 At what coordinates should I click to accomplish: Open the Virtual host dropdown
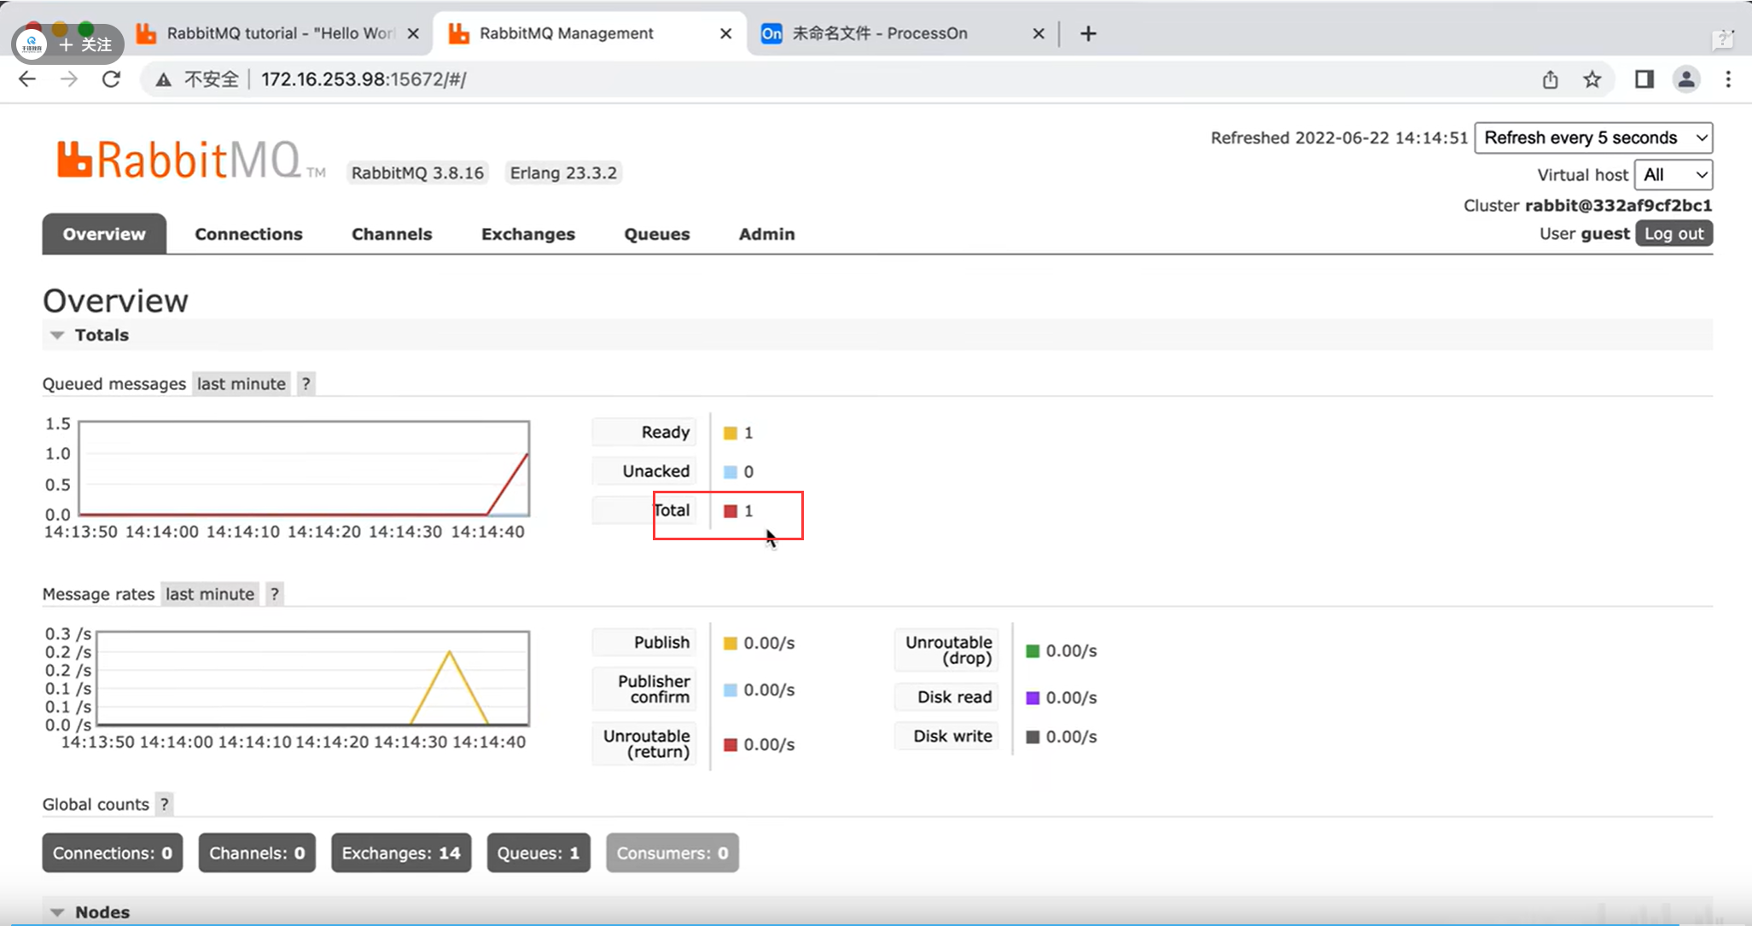pyautogui.click(x=1673, y=175)
